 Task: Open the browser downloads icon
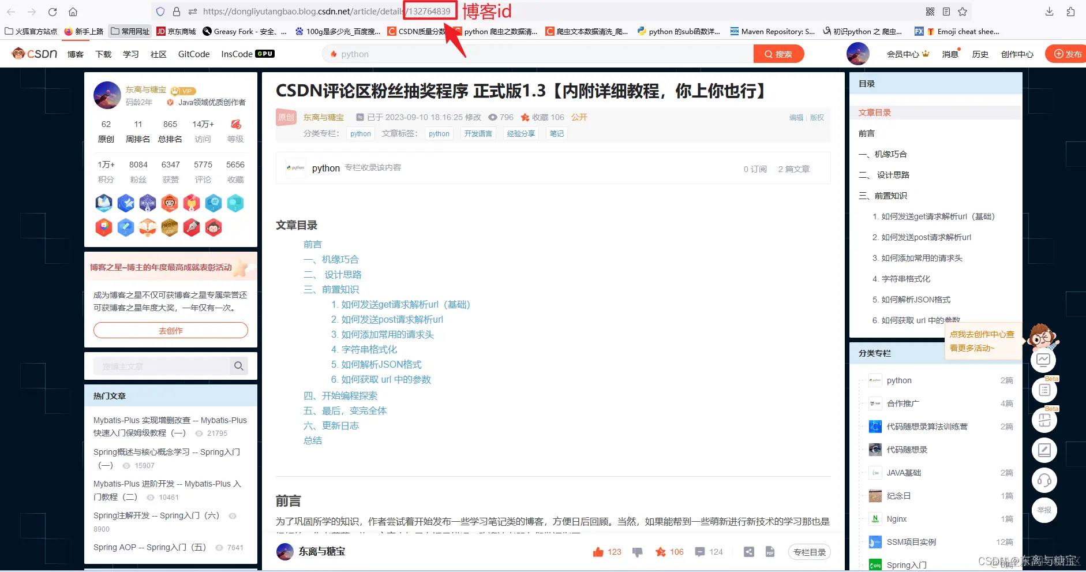[x=1050, y=11]
